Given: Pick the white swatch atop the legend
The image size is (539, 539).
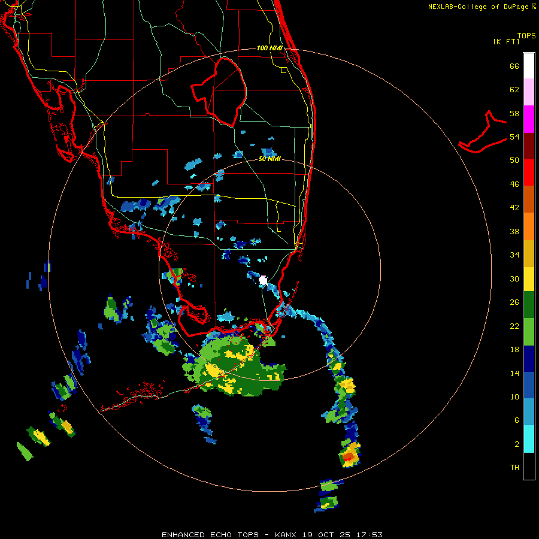Looking at the screenshot, I should point(529,66).
